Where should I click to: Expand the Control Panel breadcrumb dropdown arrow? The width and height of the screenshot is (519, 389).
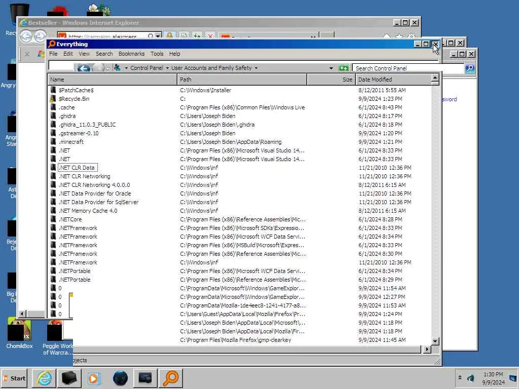click(167, 68)
